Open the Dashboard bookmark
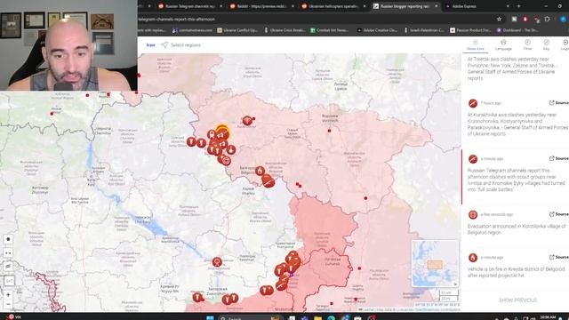 pyautogui.click(x=517, y=30)
